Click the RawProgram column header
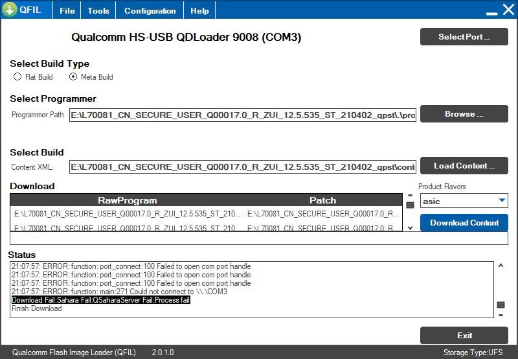Viewport: 518px width, 359px height. (x=127, y=200)
